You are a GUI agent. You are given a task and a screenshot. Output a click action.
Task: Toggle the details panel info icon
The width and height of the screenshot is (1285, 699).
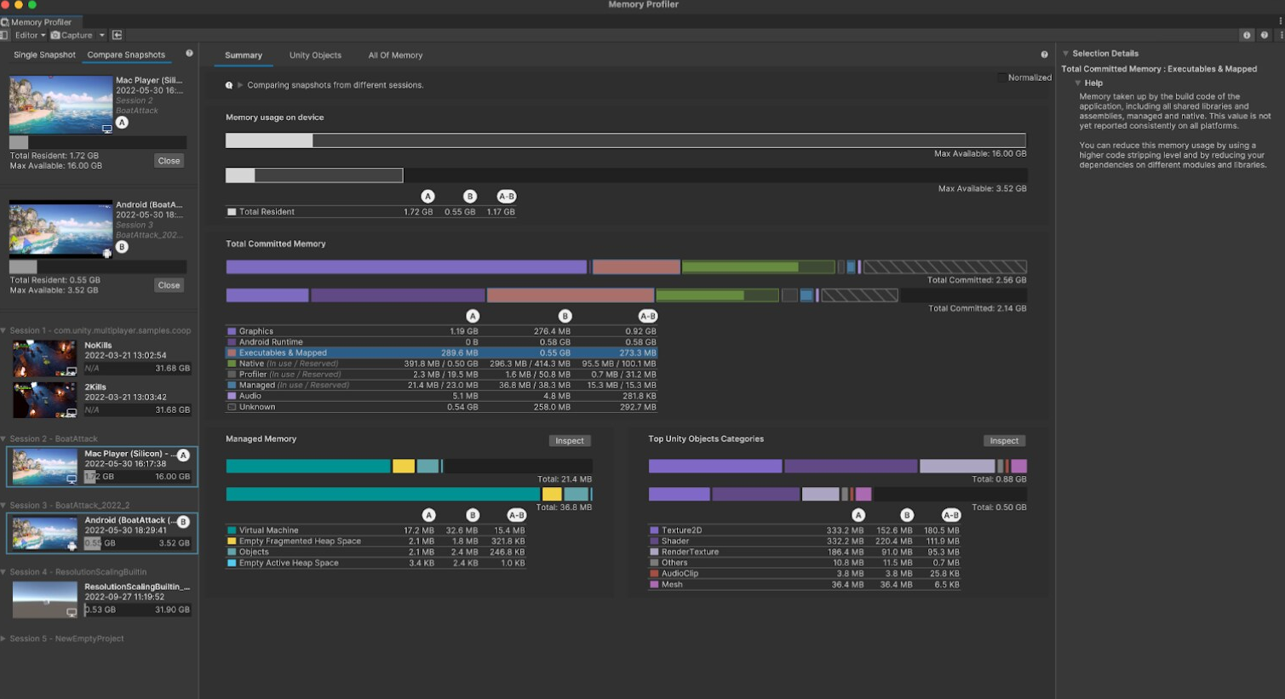1247,35
